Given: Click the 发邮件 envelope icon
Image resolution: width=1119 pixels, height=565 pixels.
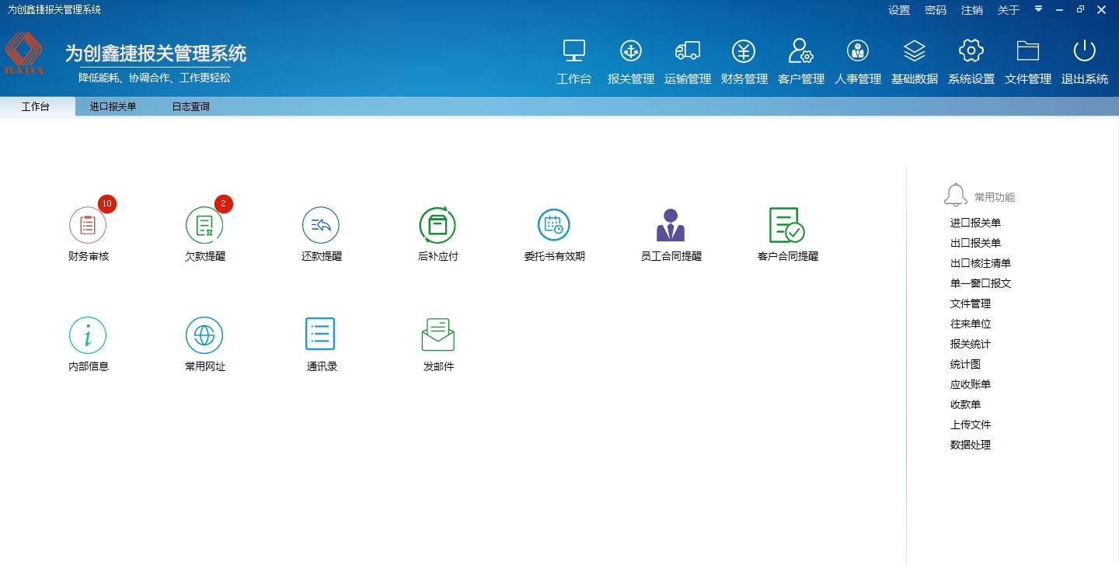Looking at the screenshot, I should [438, 335].
